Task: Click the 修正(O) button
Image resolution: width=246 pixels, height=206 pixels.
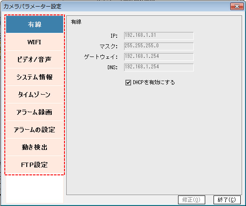Action: tap(192, 200)
